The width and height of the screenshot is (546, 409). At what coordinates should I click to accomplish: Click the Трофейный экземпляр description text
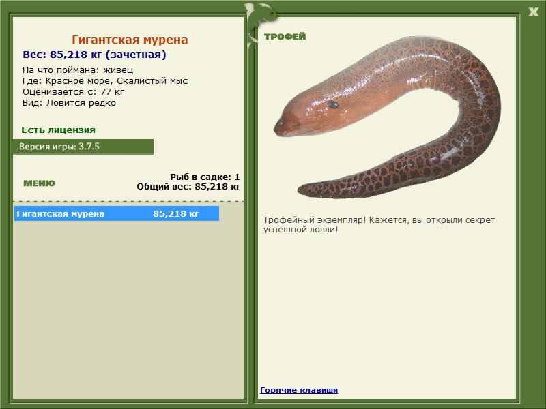pos(379,225)
